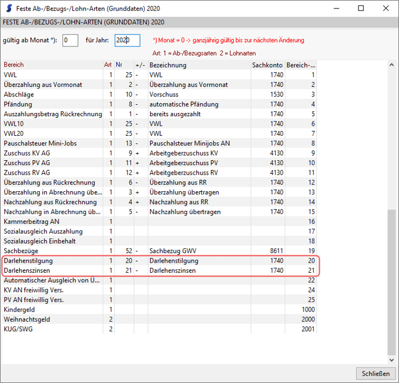Click the 'Bereich-...' column header
Viewport: 399px width, 383px height.
301,65
